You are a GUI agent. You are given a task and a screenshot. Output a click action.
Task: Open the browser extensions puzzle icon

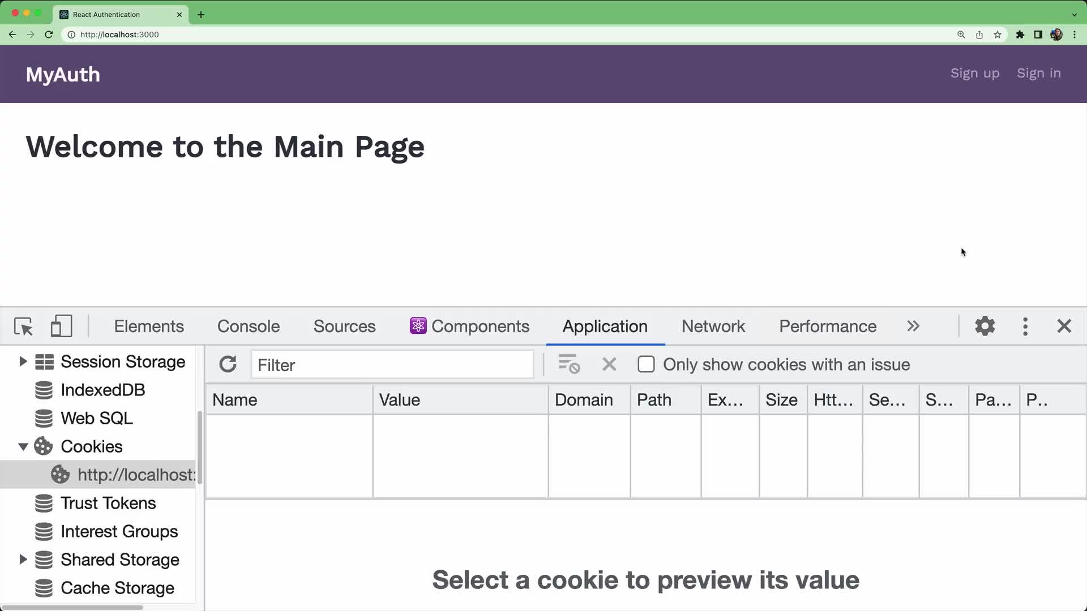pos(1020,35)
